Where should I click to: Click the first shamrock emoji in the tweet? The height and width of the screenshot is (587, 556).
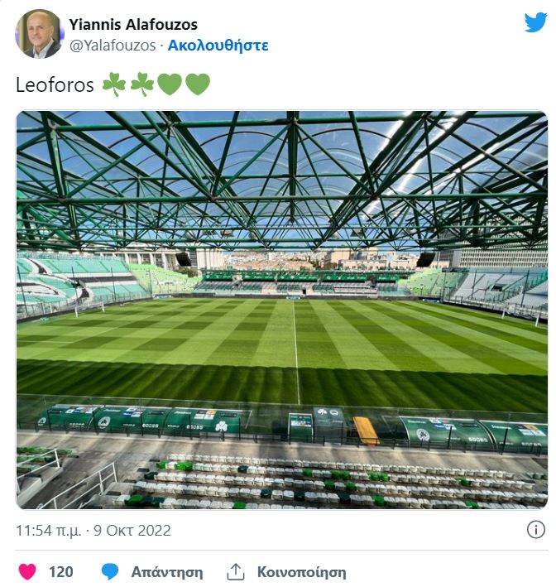[x=114, y=84]
